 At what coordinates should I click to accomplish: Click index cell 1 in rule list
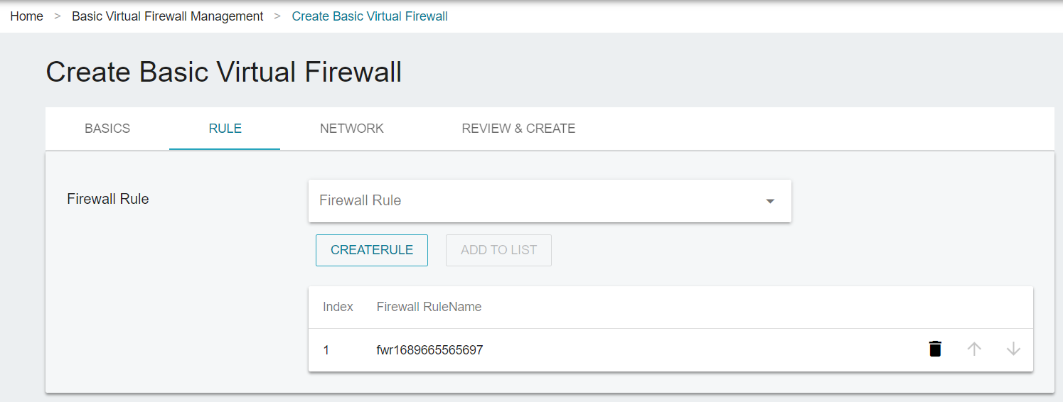coord(326,349)
